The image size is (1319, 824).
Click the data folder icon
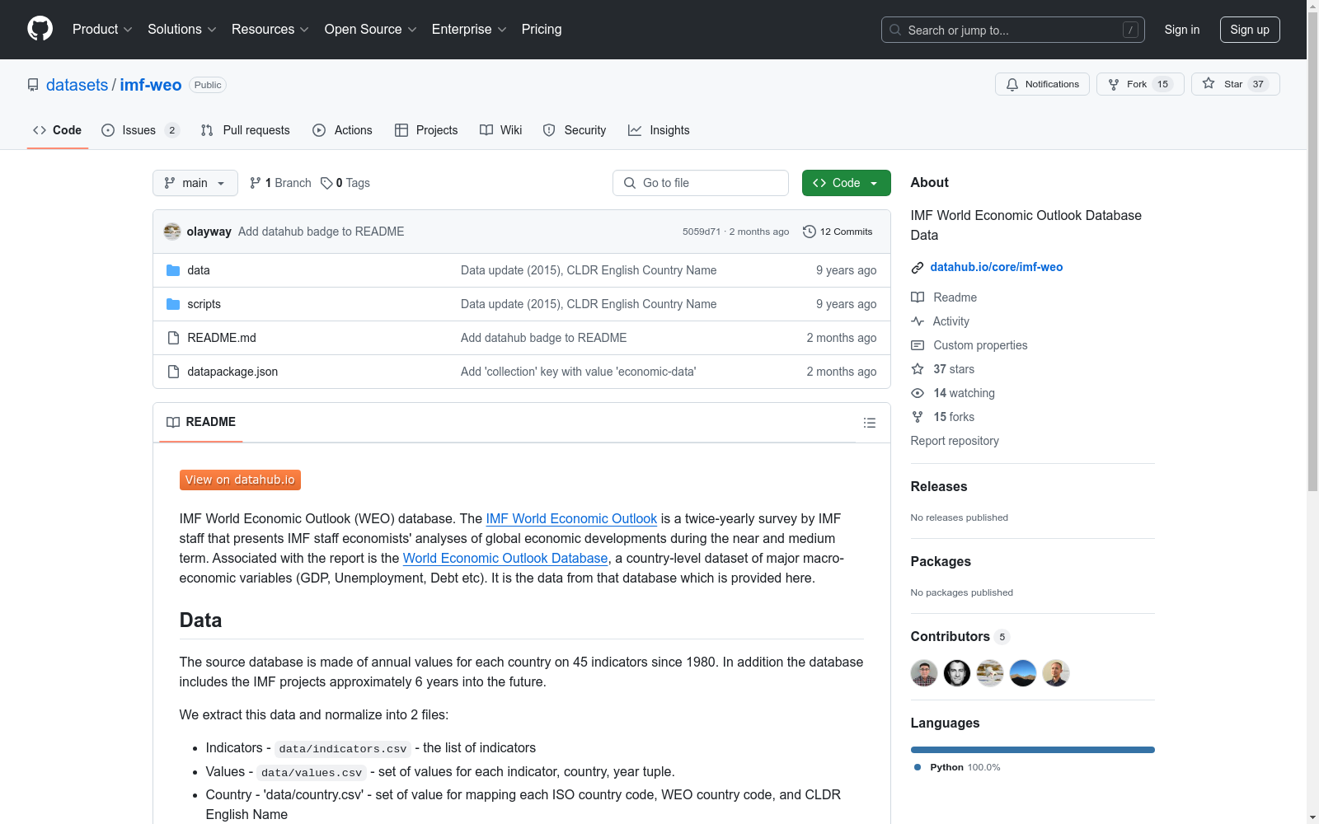[173, 270]
